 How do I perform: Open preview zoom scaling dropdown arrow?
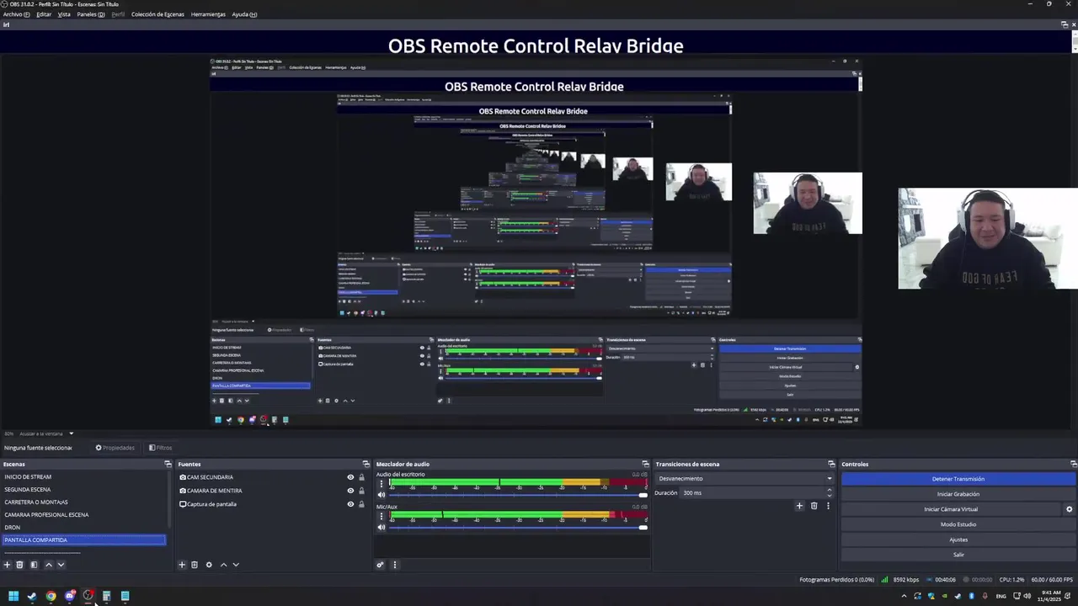[71, 433]
